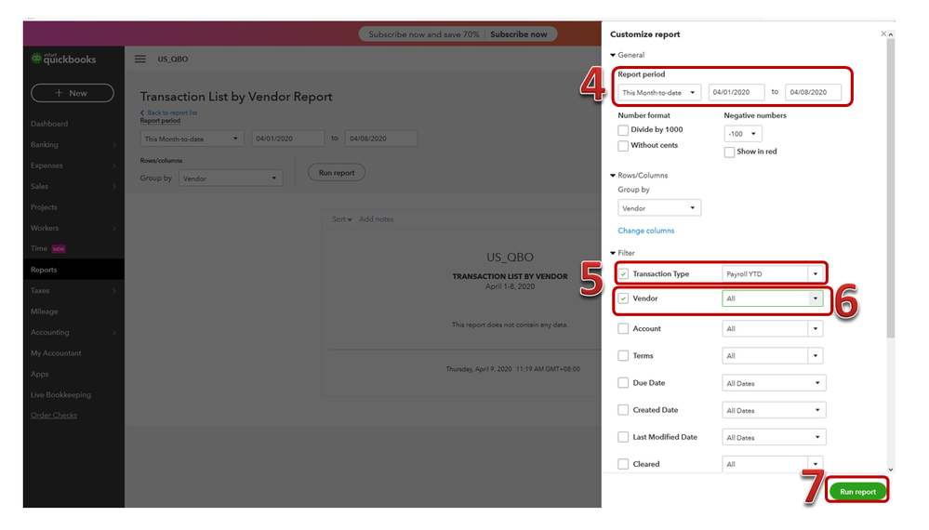Image resolution: width=929 pixels, height=530 pixels.
Task: Open Dashboard in the sidebar
Action: pyautogui.click(x=49, y=124)
